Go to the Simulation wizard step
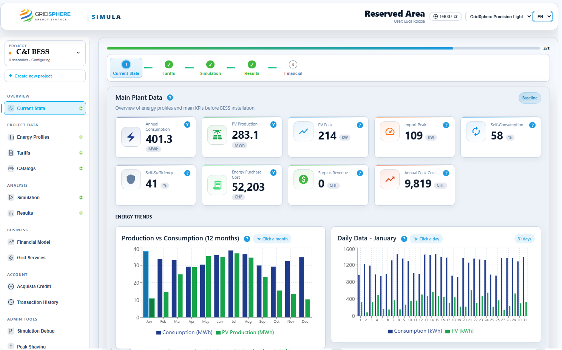 (210, 68)
